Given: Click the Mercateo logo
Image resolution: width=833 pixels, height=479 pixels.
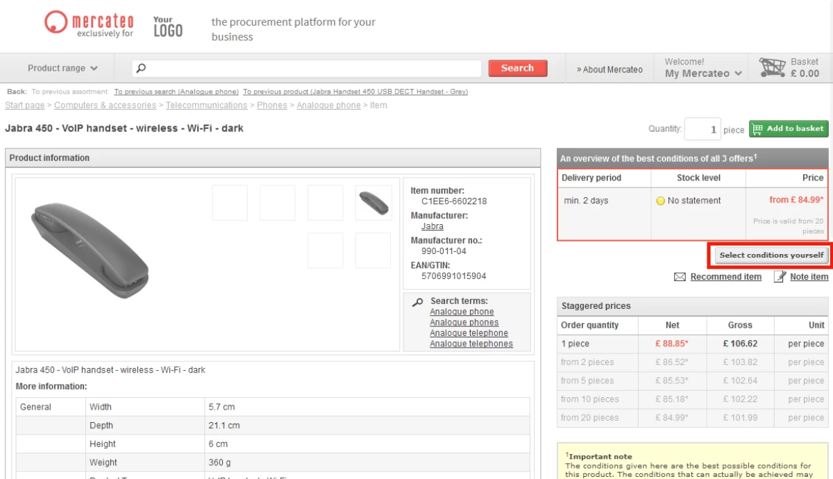Looking at the screenshot, I should tap(89, 24).
